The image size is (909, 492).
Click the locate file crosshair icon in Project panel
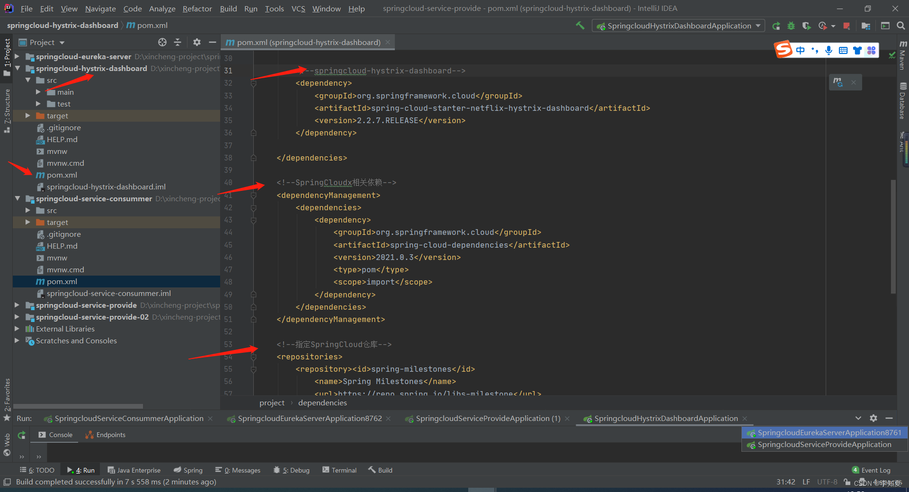[x=162, y=42]
